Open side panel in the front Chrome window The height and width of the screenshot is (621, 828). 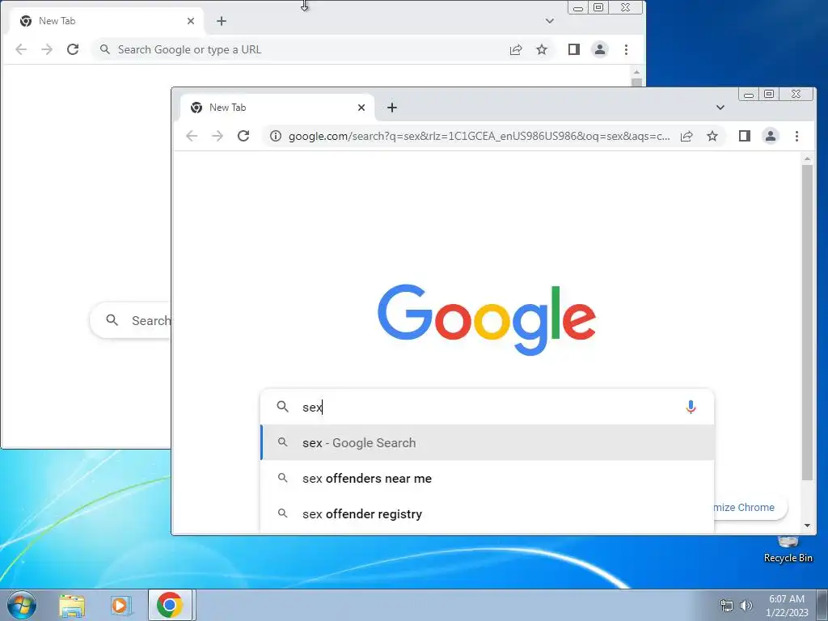[x=745, y=136]
